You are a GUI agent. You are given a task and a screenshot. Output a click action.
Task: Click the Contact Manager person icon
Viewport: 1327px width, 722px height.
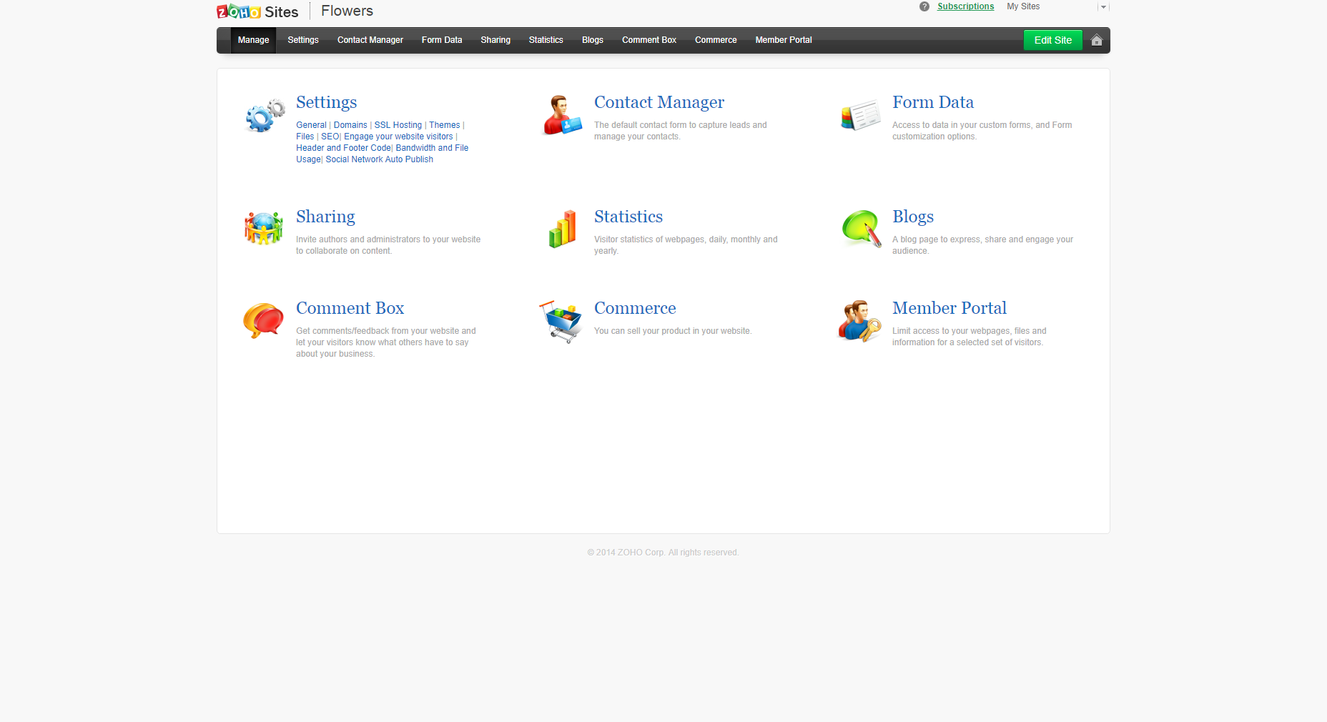click(563, 115)
